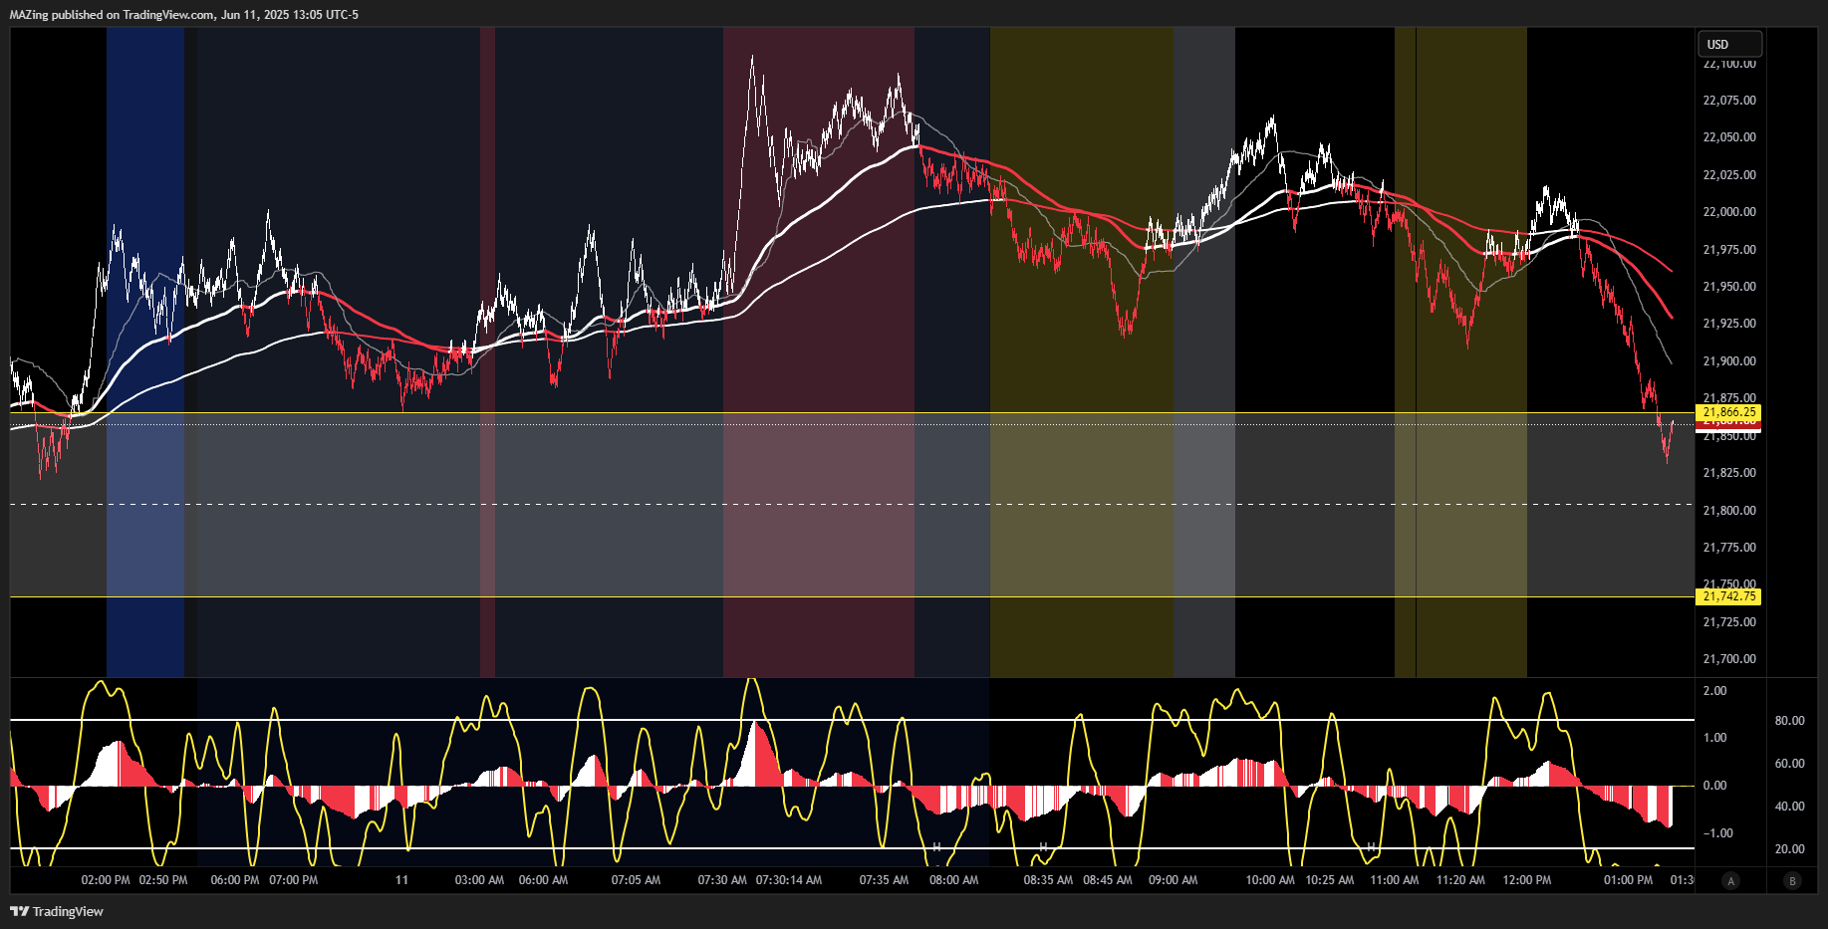Screen dimensions: 1828x929
Task: Click the 22,075.00 price axis value
Action: [x=1729, y=101]
